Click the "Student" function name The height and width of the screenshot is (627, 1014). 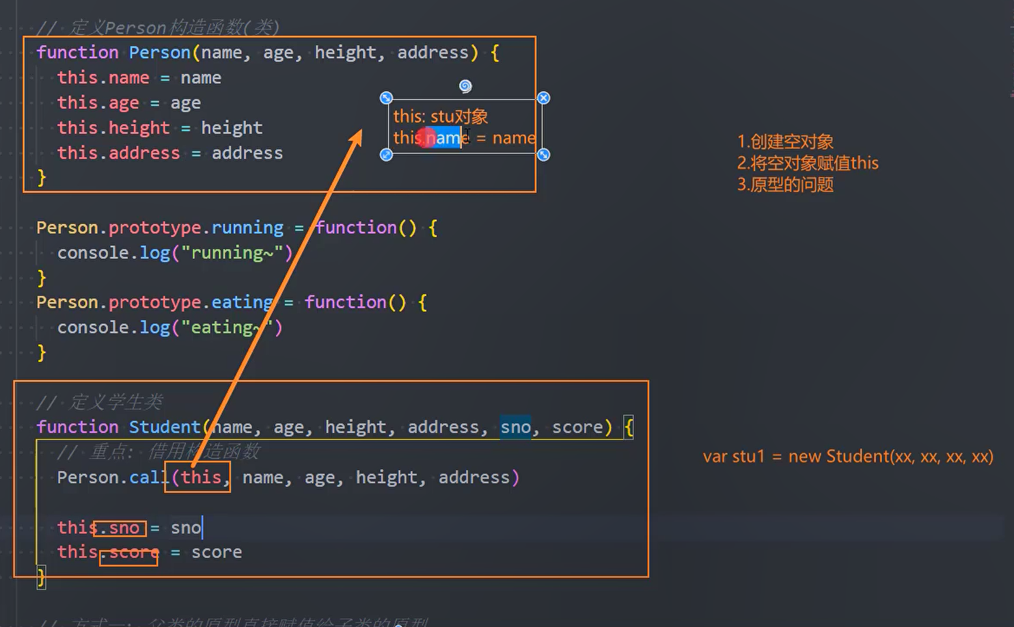pyautogui.click(x=165, y=427)
